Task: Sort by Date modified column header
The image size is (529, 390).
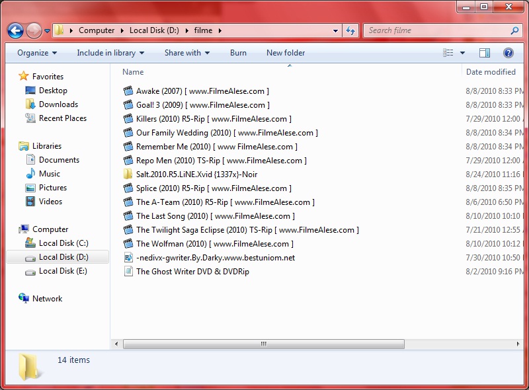Action: (491, 72)
